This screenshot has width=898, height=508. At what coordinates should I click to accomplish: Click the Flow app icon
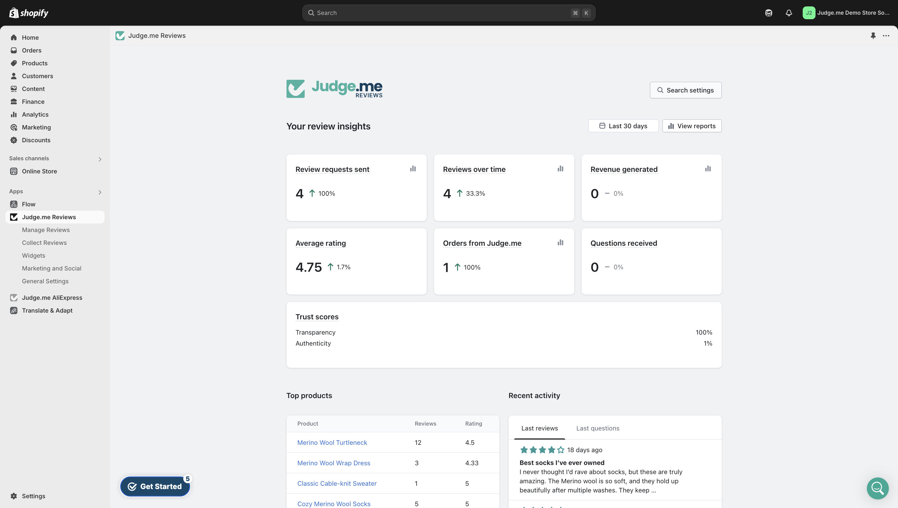14,204
